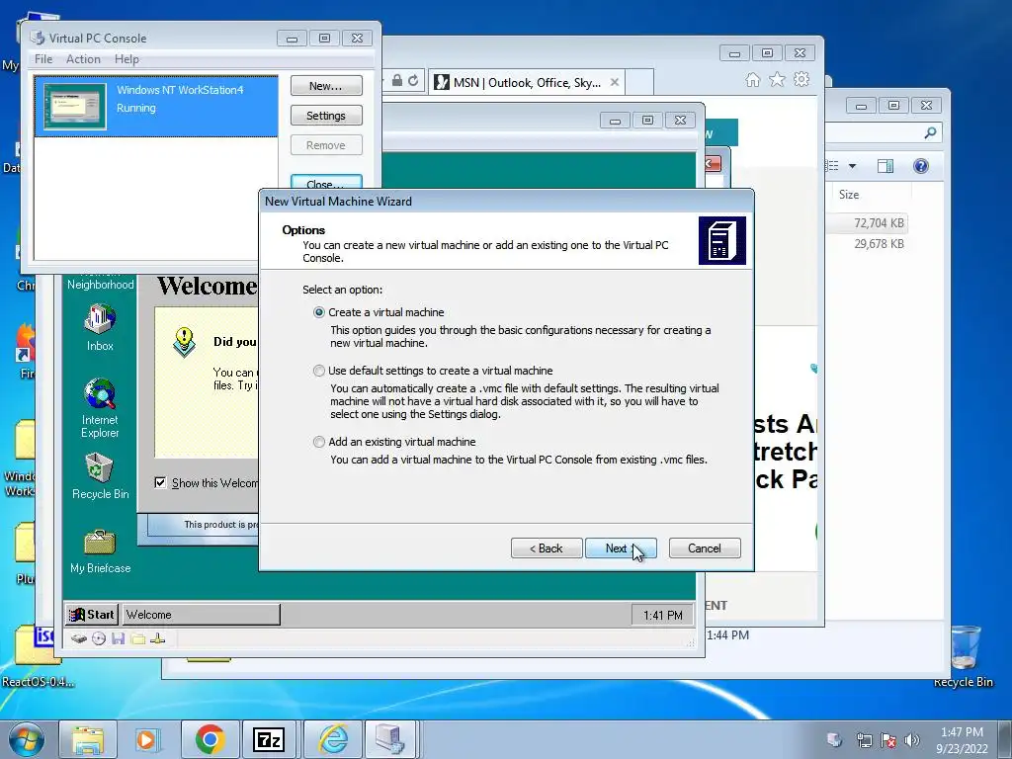Click the refresh icon in Internet Explorer address bar

point(413,80)
